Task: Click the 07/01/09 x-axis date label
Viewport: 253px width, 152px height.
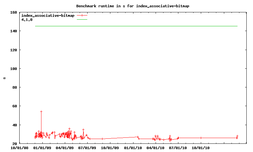Action: click(x=88, y=147)
